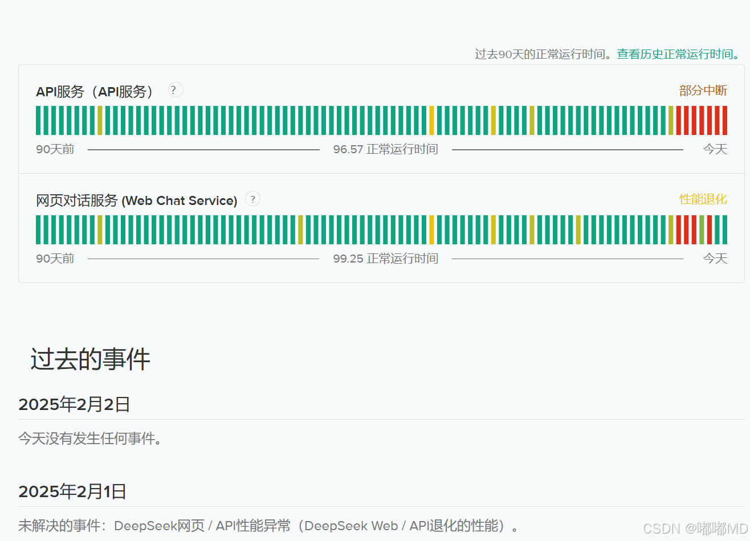The height and width of the screenshot is (541, 750).
Task: Select the oldest uptime bar in Web Chat Service row
Action: coord(39,230)
